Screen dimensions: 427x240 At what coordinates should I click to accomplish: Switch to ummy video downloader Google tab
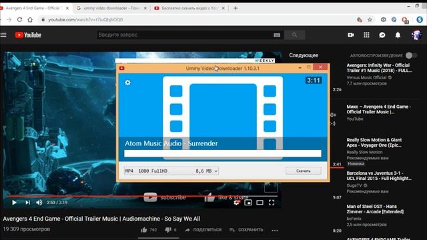(x=111, y=8)
